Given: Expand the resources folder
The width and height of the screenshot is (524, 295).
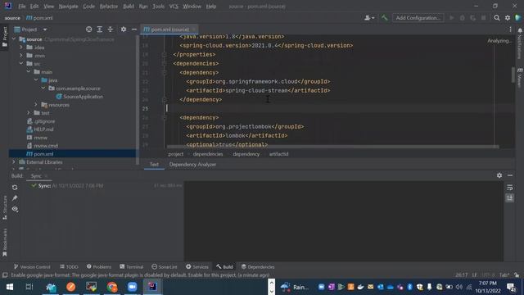Looking at the screenshot, I should point(36,105).
